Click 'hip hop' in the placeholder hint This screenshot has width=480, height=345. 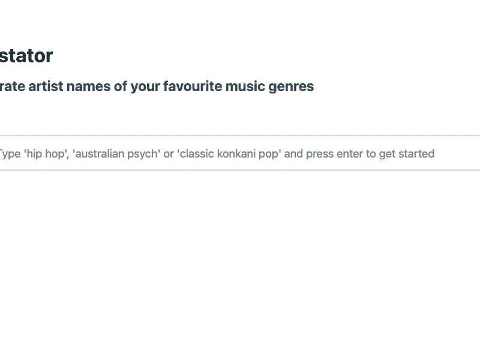point(44,154)
